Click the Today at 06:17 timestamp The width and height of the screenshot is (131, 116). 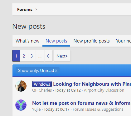(57, 109)
